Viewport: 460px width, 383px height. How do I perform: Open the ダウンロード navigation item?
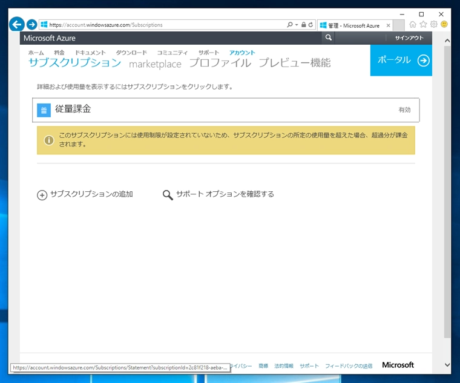coord(131,53)
